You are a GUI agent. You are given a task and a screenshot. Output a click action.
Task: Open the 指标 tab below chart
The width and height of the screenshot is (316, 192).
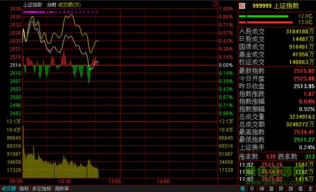click(24, 188)
